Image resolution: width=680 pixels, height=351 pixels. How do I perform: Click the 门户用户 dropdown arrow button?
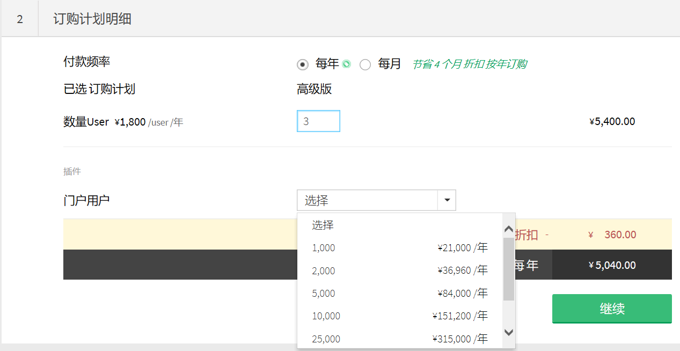click(447, 200)
